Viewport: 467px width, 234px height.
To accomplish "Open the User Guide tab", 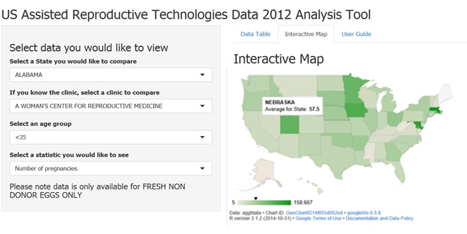I will [x=356, y=34].
